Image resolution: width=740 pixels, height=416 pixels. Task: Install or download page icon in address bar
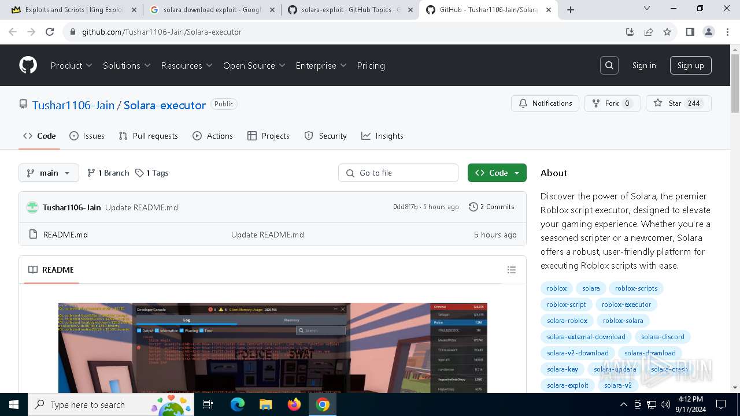(630, 32)
